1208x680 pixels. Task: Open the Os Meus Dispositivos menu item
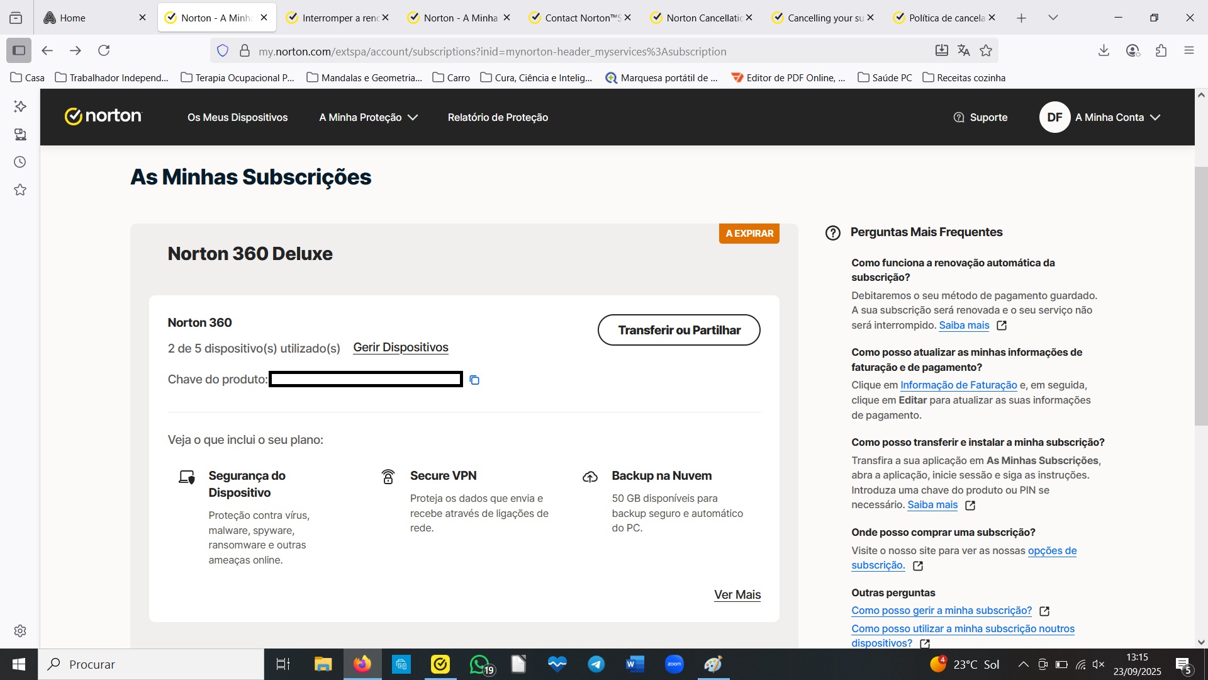pyautogui.click(x=237, y=117)
